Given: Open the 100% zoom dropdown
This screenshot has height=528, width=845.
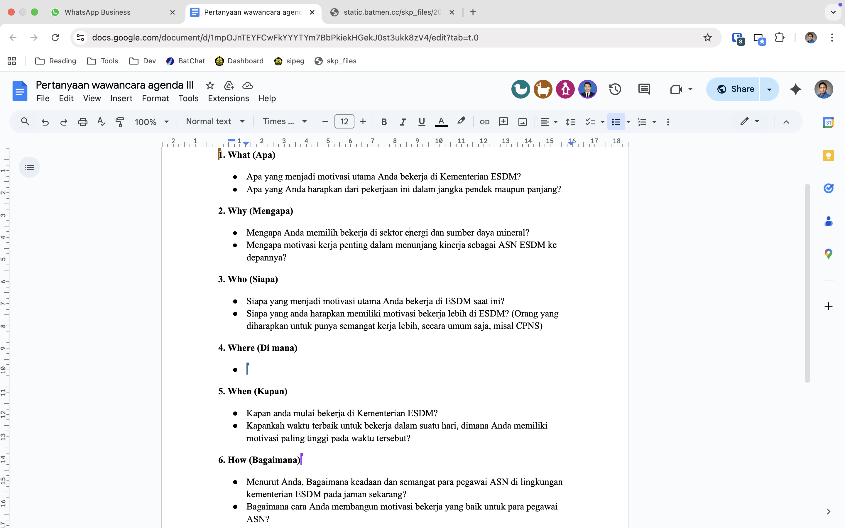Looking at the screenshot, I should click(x=151, y=122).
